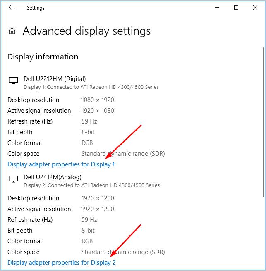Click Display 1's 59 Hz refresh rate value
The height and width of the screenshot is (271, 266).
coord(89,121)
